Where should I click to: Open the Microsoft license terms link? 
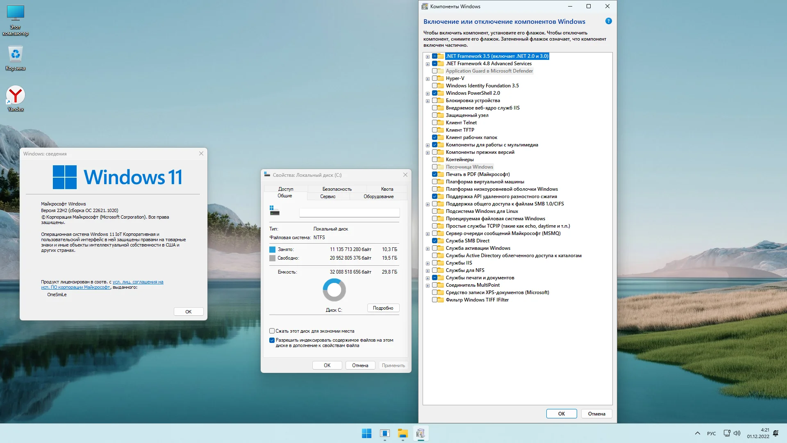pos(138,282)
